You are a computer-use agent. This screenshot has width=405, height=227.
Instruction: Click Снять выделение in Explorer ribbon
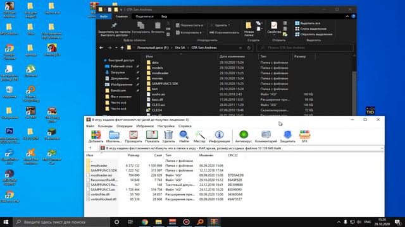coord(311,29)
